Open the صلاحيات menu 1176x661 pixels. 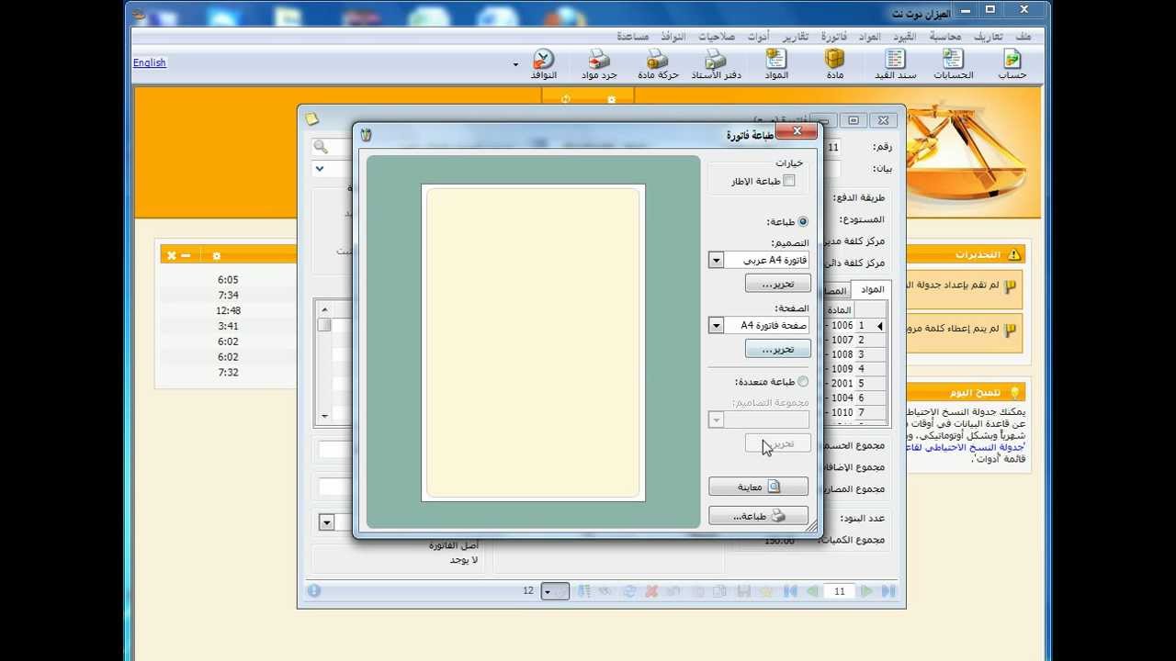point(716,36)
